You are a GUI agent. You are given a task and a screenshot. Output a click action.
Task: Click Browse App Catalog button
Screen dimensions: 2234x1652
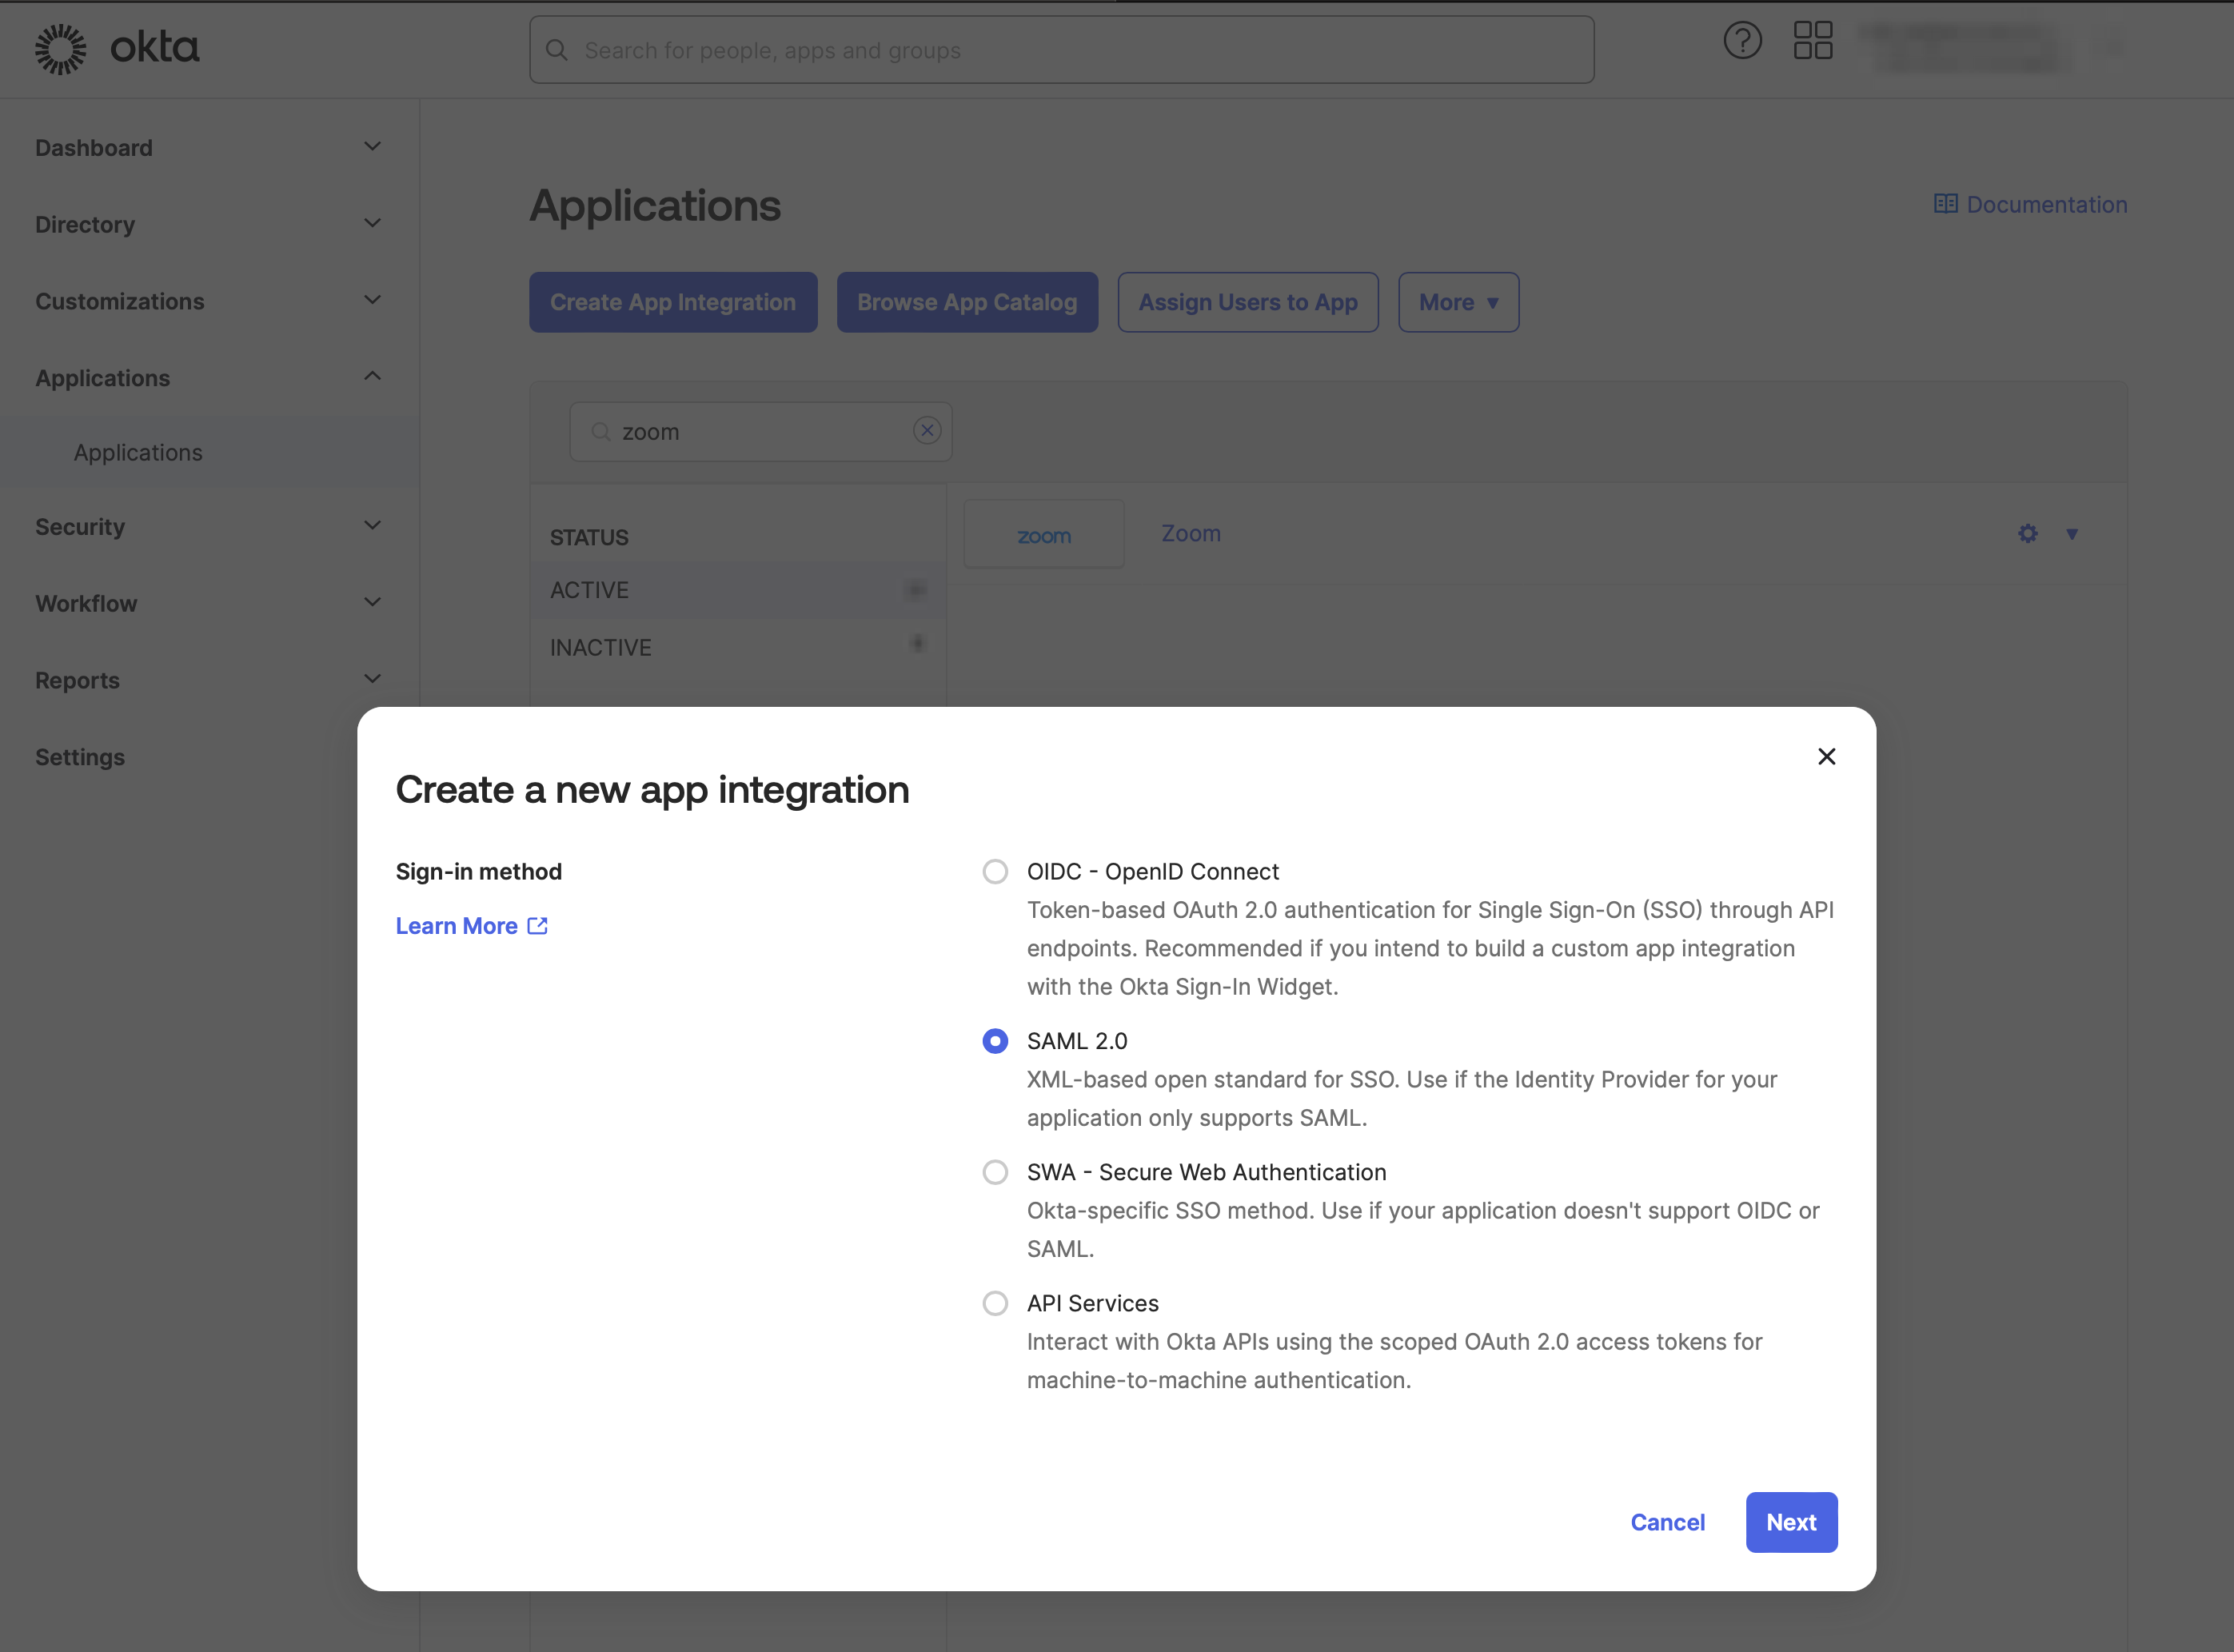tap(967, 302)
